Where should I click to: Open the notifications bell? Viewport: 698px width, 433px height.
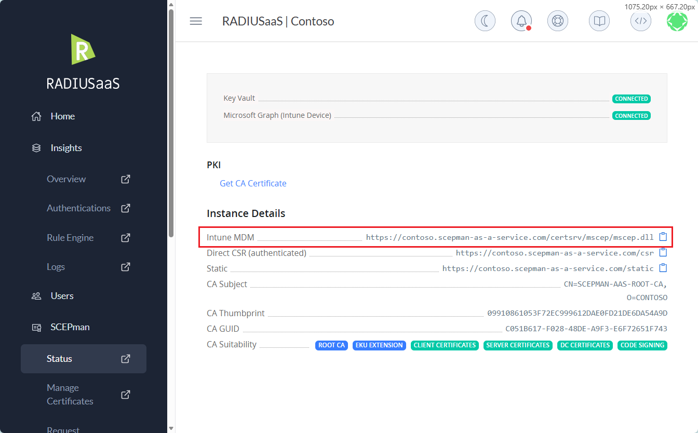(521, 21)
